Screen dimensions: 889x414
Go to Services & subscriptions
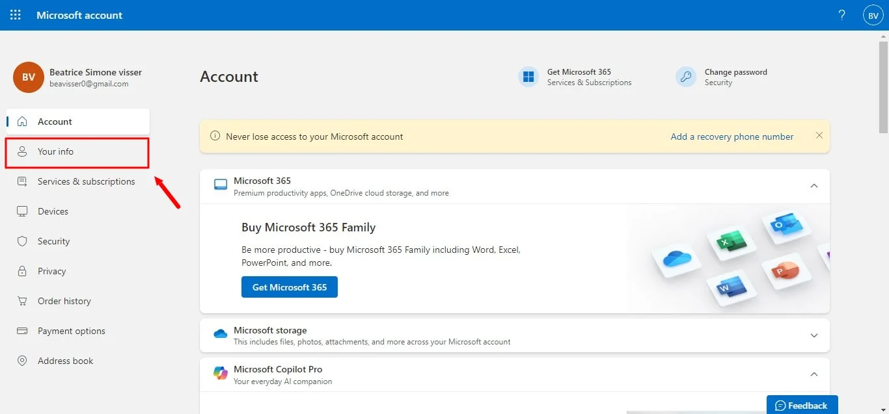(78, 181)
